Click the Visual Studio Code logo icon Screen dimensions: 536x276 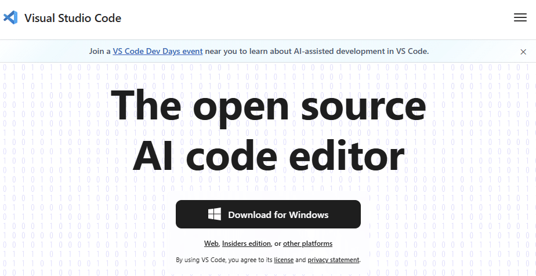click(x=10, y=17)
